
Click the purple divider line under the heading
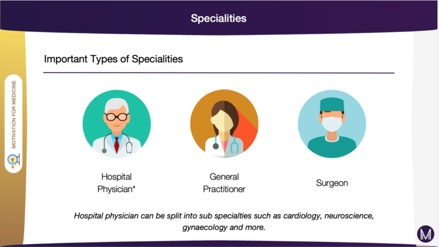219,73
